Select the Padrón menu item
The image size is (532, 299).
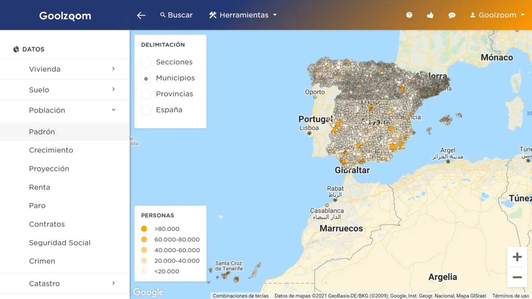tap(65, 132)
